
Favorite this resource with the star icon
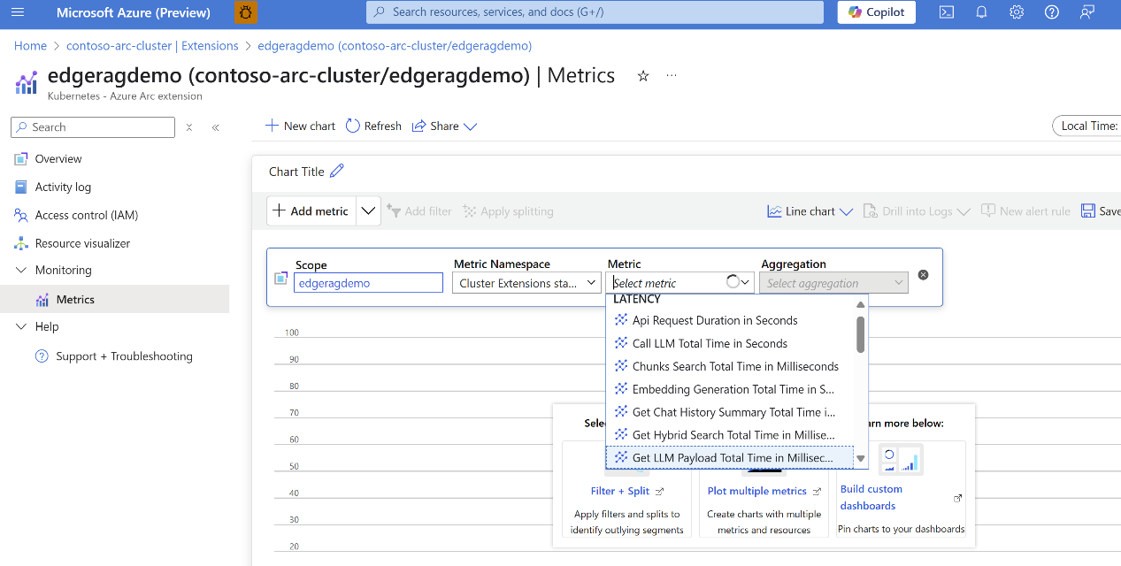(643, 76)
